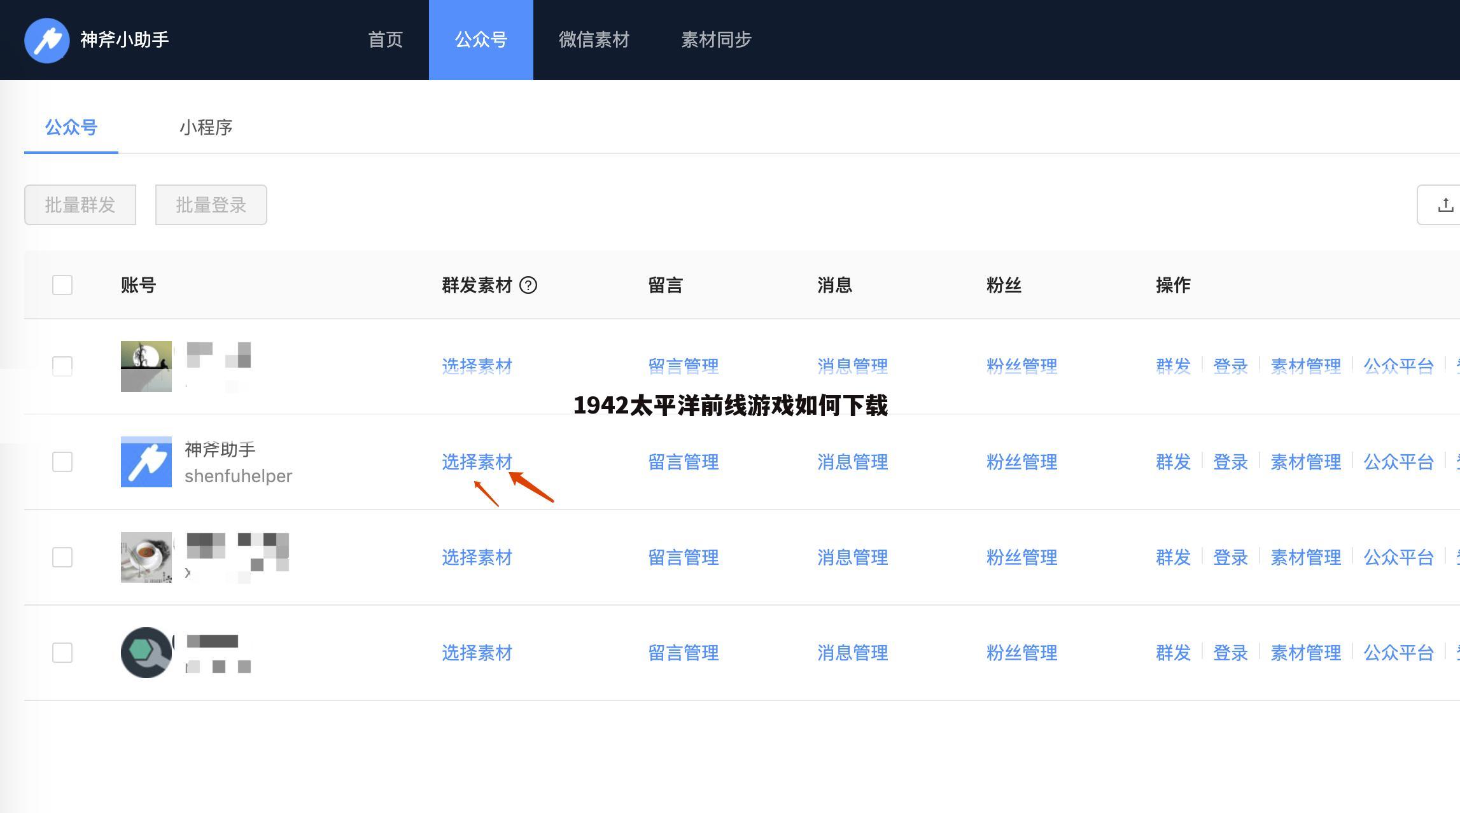Open the 素材同步 navigation tab

tap(716, 40)
